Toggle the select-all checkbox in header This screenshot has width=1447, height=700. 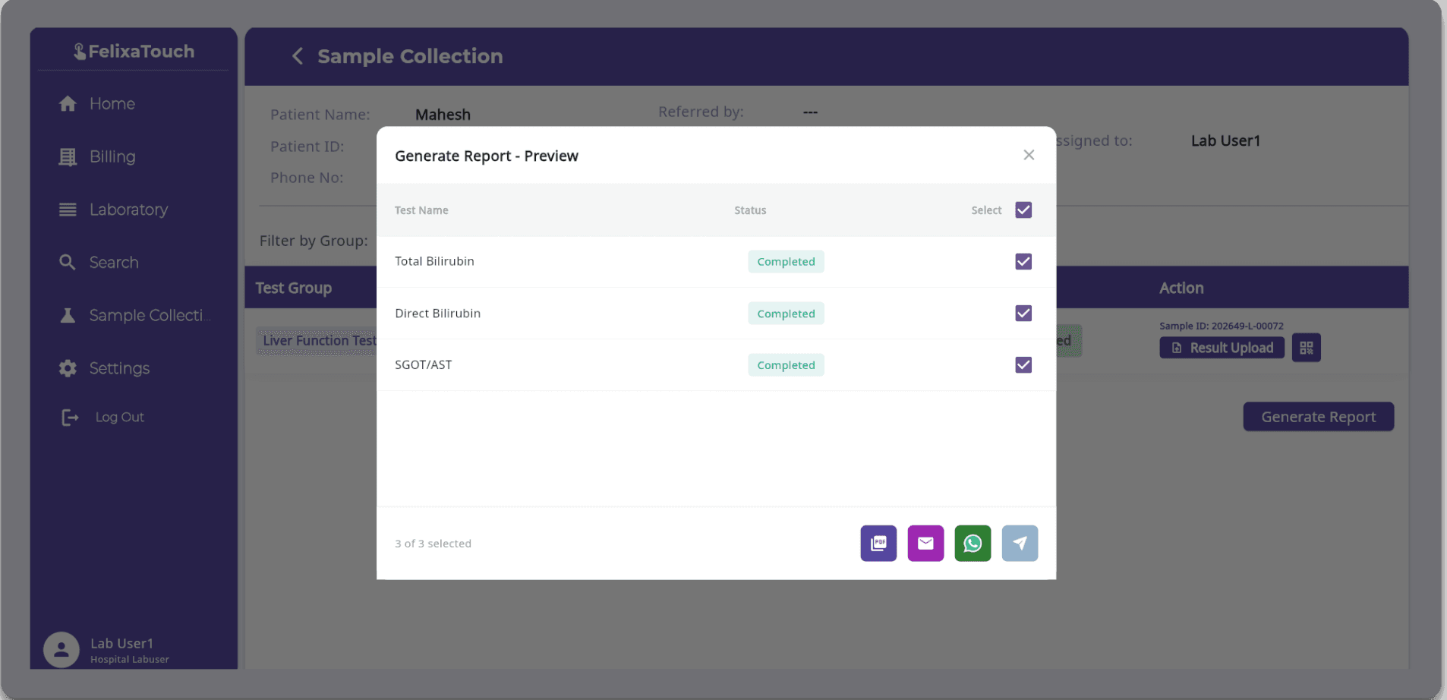1023,210
